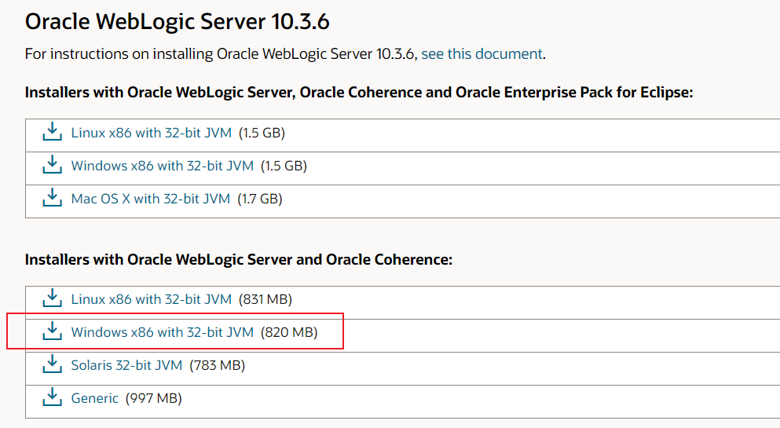Screen dimensions: 780x428
Task: Open the Mac OS X with 32-bit JVM link
Action: 150,199
